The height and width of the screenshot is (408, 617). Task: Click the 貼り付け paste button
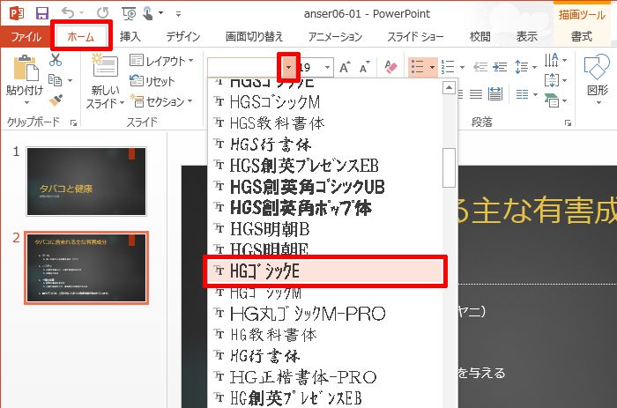(x=25, y=78)
